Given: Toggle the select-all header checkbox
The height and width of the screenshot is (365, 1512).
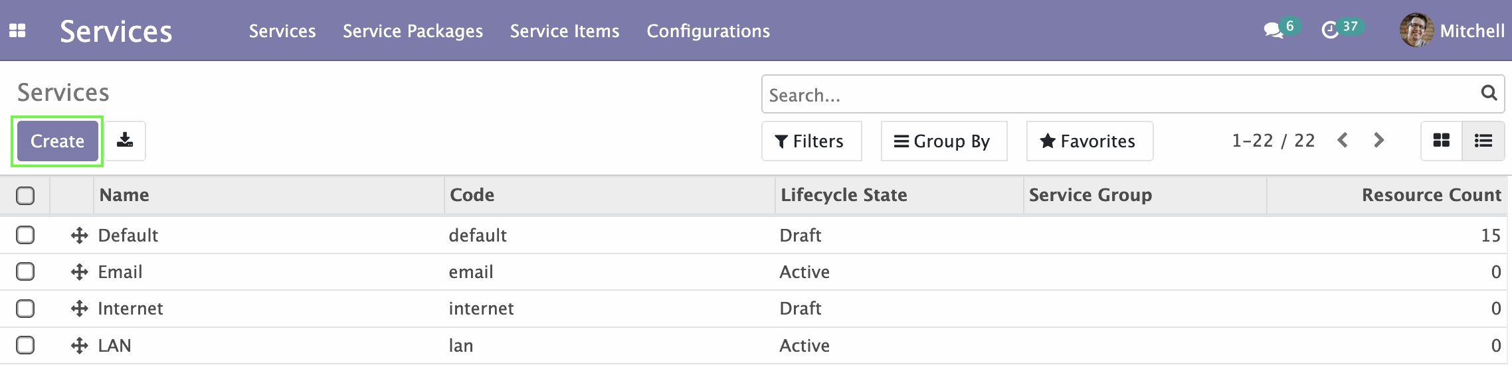Looking at the screenshot, I should [x=25, y=196].
